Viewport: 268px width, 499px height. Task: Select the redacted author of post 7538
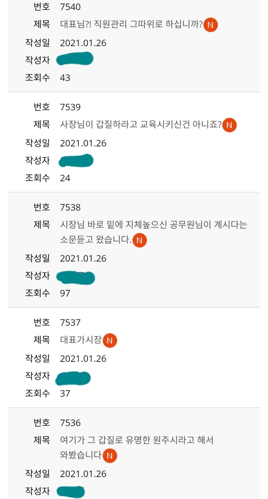pyautogui.click(x=76, y=277)
